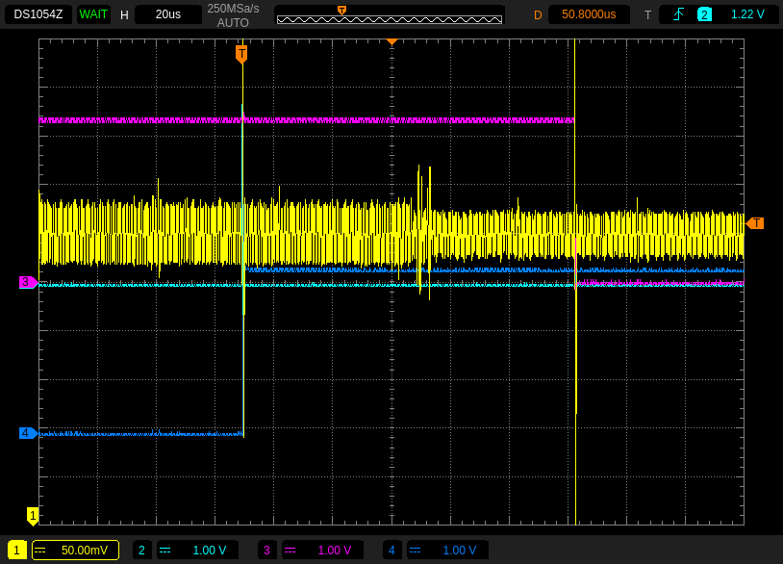783x564 pixels.
Task: Click the H horizontal label
Action: coord(124,14)
